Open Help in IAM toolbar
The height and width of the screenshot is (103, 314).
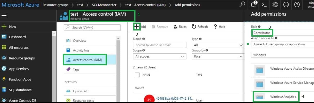point(219,27)
